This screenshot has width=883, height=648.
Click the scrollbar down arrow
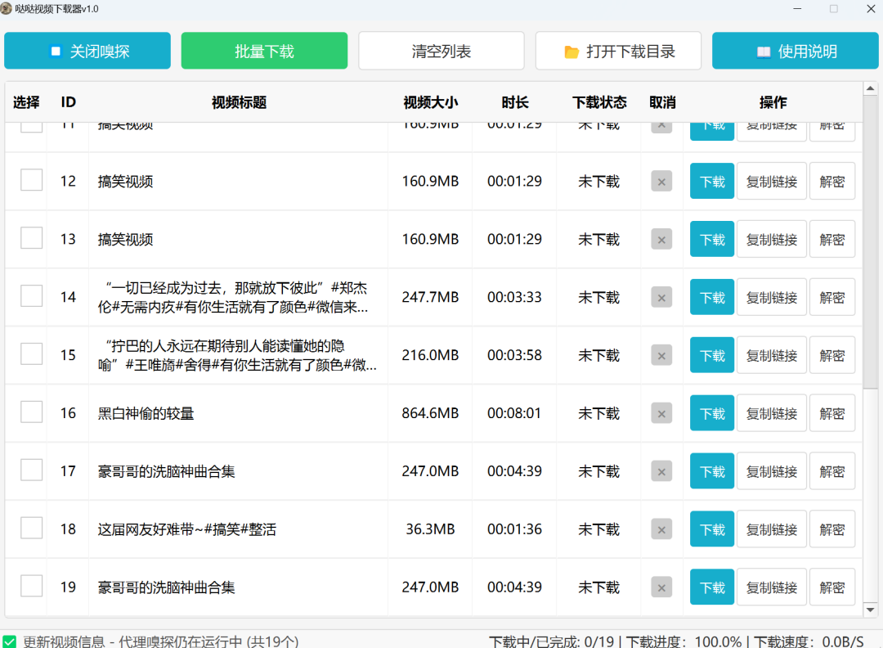tap(872, 609)
